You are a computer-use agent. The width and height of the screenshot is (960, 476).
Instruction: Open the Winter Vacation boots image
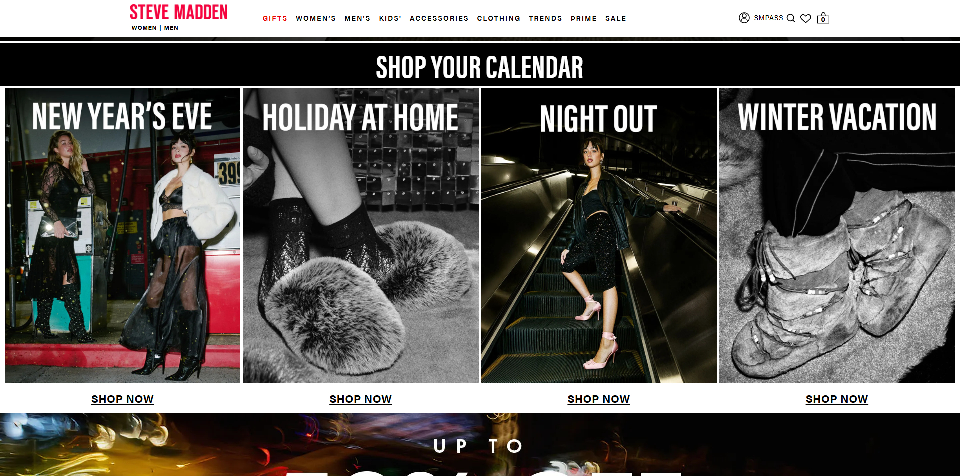coord(837,236)
